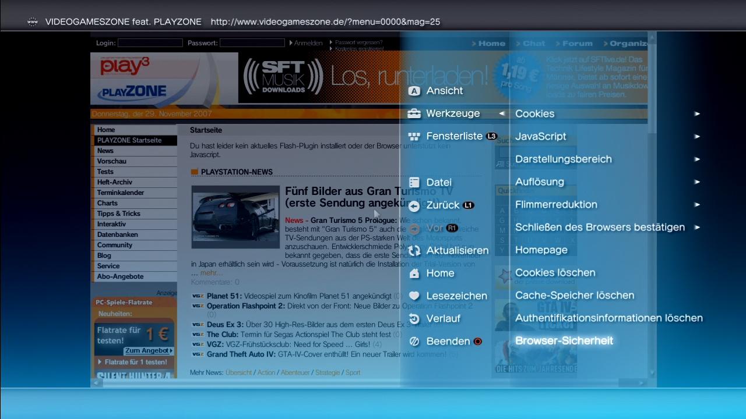Click the page's vertical scrollbar down arrow
Image resolution: width=746 pixels, height=419 pixels.
pos(652,373)
